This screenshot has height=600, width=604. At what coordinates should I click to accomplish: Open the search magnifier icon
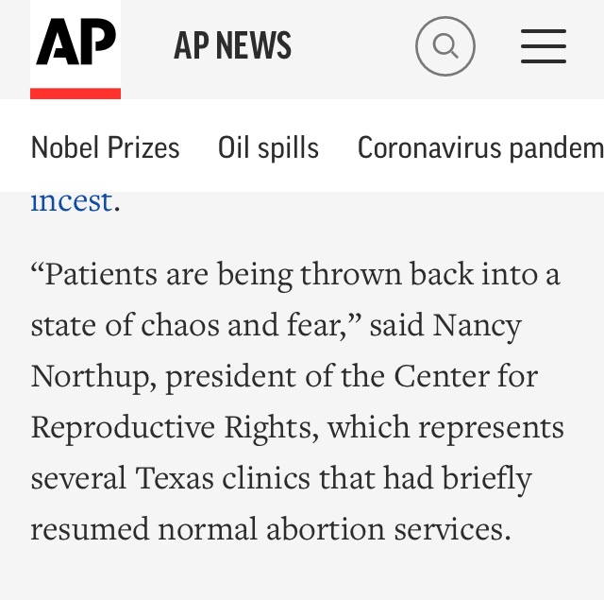tap(445, 45)
